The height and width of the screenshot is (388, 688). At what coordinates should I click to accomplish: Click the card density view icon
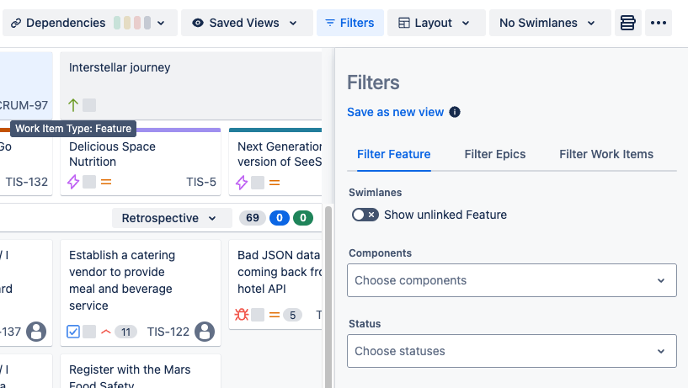627,23
